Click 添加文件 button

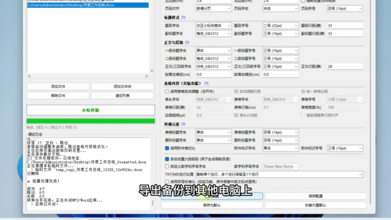[x=58, y=86]
